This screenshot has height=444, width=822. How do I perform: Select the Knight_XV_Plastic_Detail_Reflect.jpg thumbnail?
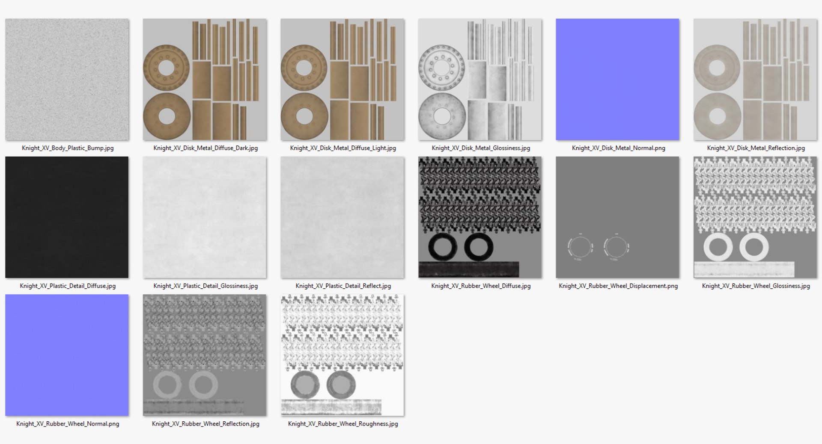(342, 217)
